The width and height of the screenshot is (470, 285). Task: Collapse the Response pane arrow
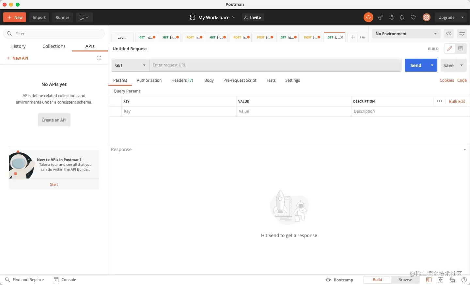pyautogui.click(x=465, y=150)
